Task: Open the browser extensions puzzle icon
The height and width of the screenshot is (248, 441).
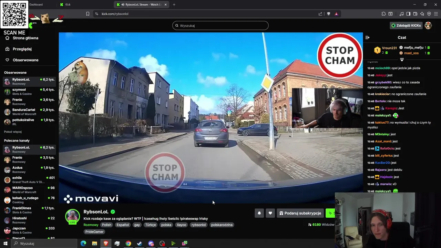Action: tap(383, 14)
